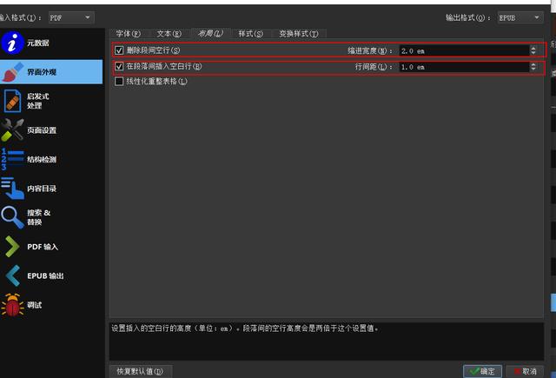Select the 元数据 sidebar label
Viewport: 556px width, 378px height.
pyautogui.click(x=38, y=43)
